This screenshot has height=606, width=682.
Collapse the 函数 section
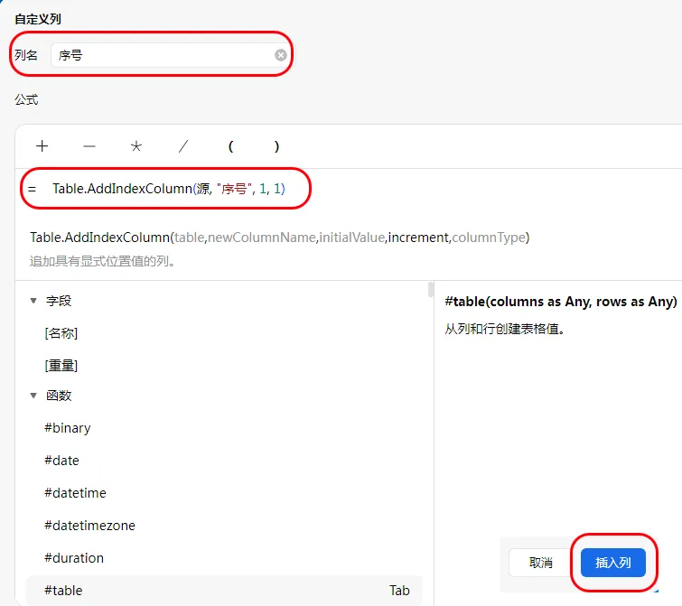(33, 396)
